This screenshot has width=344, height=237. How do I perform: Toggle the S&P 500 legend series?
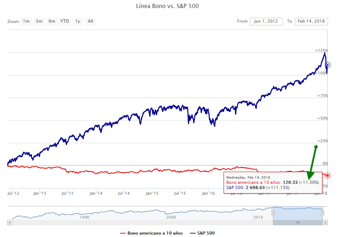coord(206,233)
